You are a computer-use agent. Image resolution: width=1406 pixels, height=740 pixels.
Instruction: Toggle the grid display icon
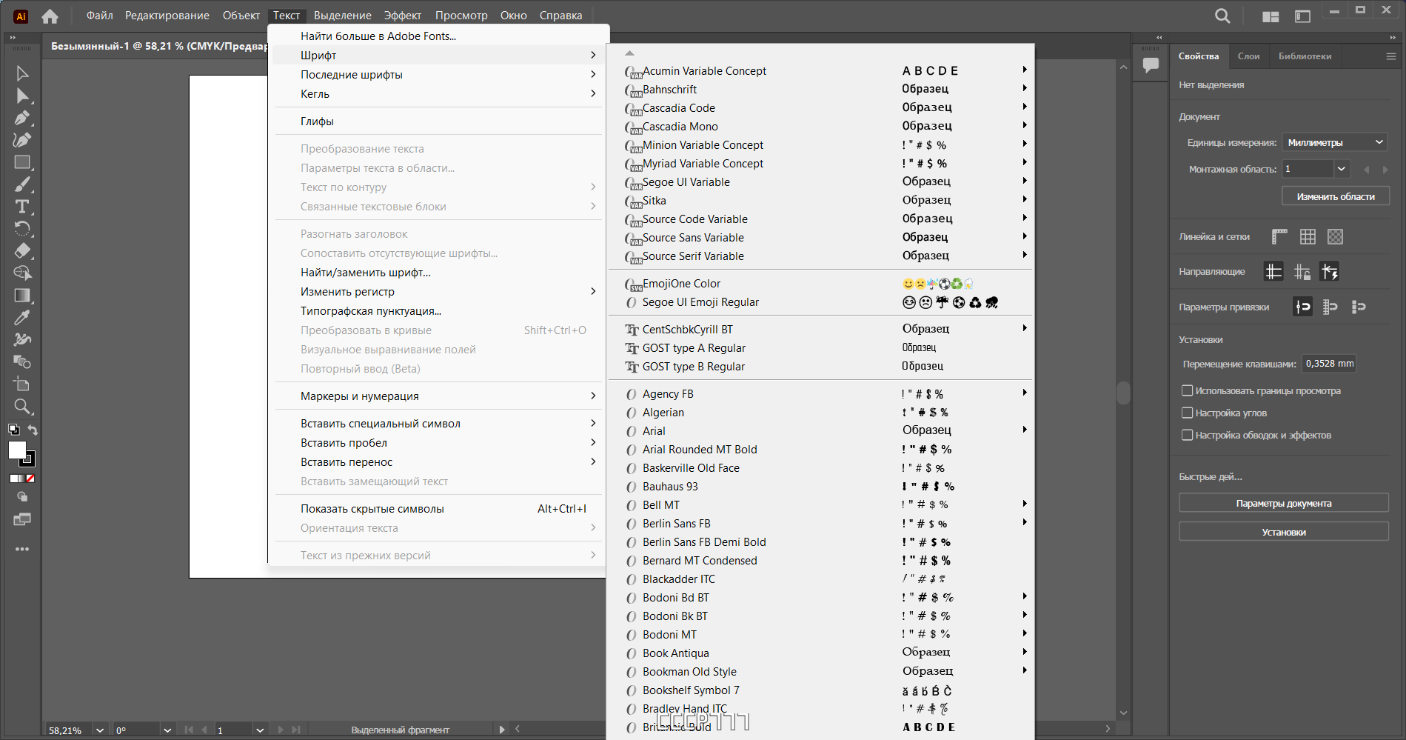tap(1308, 236)
